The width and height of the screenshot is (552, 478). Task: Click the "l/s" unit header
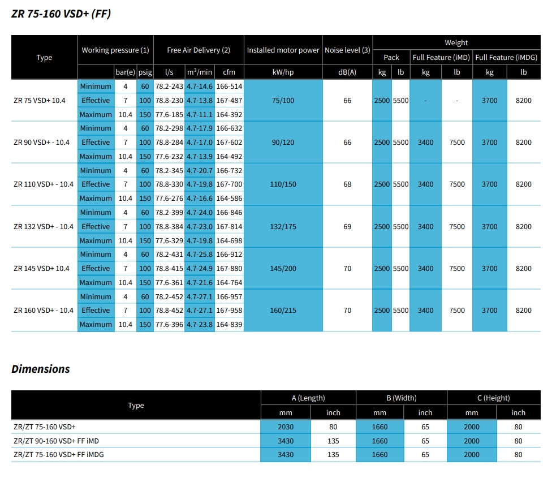(x=169, y=72)
